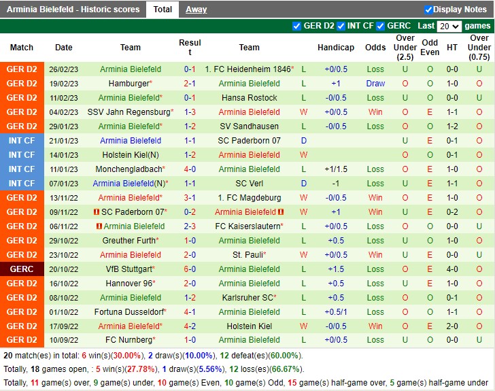Click the 6-0 score against VfB Stuttgart
Viewport: 495px width, 391px height.
[x=190, y=269]
